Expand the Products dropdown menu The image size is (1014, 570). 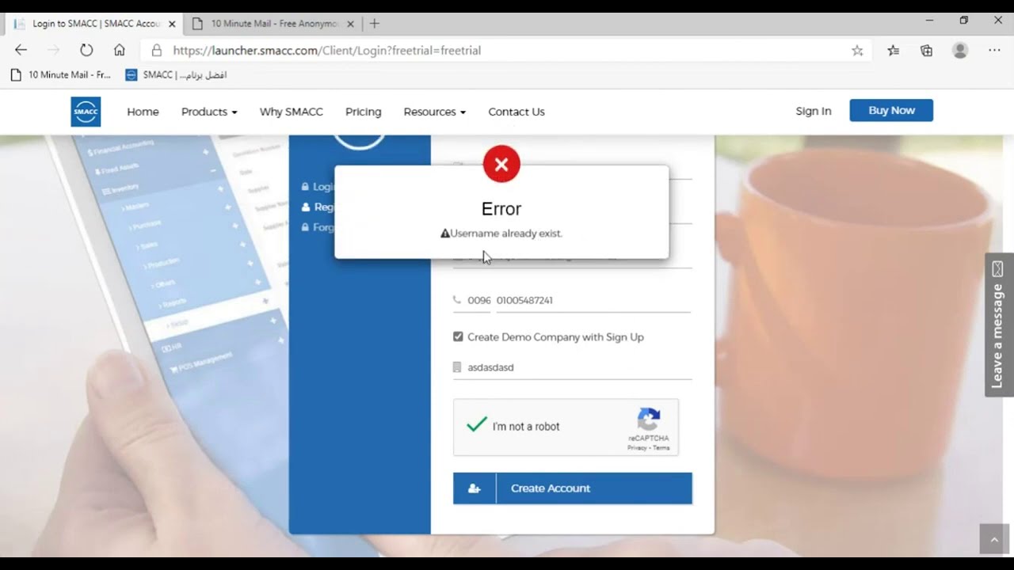(209, 112)
